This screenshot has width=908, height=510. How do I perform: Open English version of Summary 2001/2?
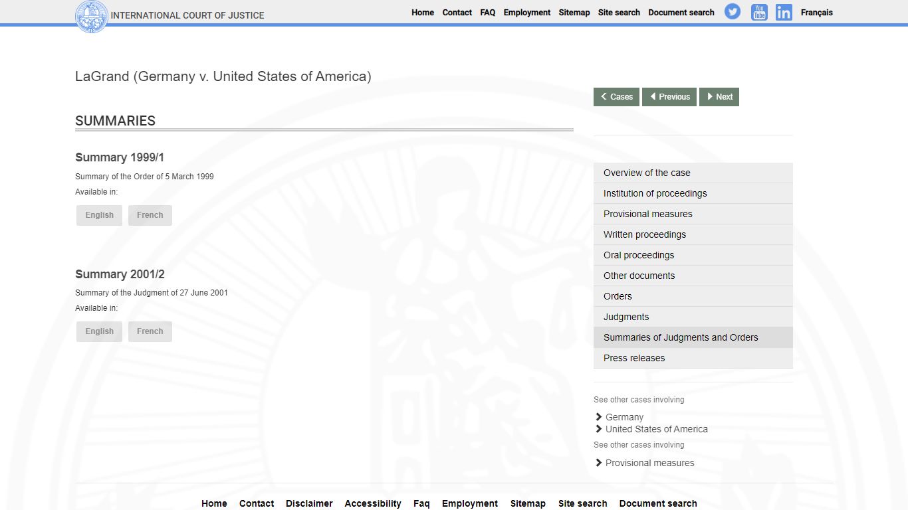pos(100,331)
